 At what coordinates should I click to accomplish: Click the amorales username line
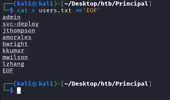pos(17,37)
